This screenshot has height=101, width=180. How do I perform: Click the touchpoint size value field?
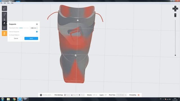[33, 28]
